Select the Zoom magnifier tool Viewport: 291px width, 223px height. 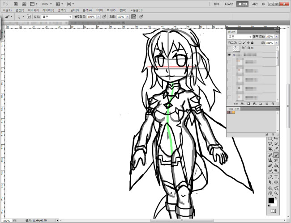tap(276, 193)
